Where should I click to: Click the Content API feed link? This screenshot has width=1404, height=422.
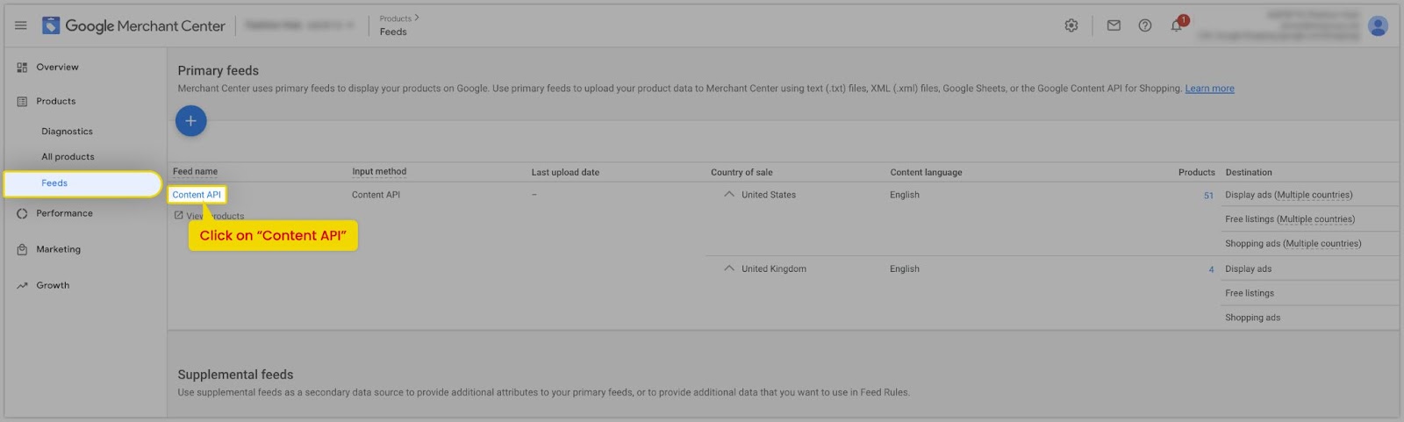coord(197,195)
